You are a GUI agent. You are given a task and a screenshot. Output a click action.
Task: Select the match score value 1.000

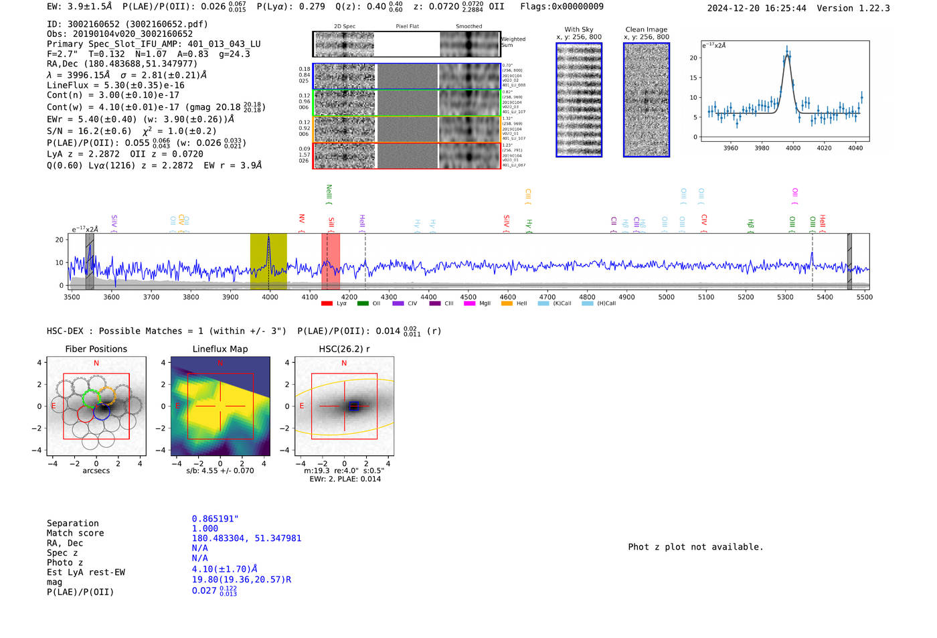[x=205, y=528]
